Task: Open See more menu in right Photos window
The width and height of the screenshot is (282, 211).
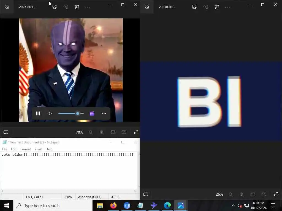Action: [x=228, y=7]
